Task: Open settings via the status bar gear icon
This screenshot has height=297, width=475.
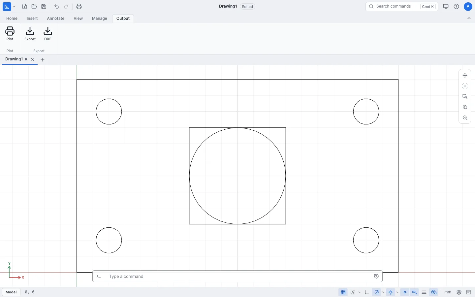Action: tap(459, 292)
